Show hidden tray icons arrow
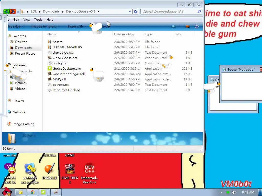Image resolution: width=262 pixels, height=196 pixels. coord(222,192)
